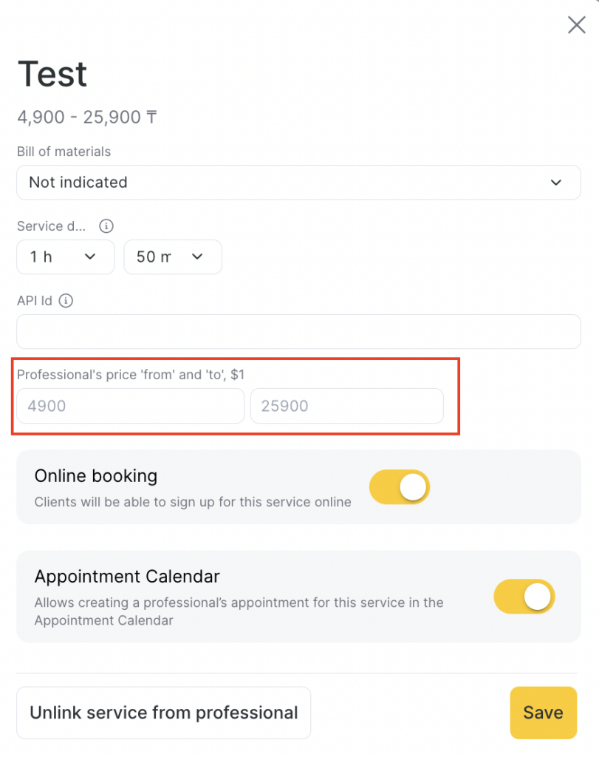Save the service settings
The height and width of the screenshot is (757, 599).
pyautogui.click(x=543, y=713)
